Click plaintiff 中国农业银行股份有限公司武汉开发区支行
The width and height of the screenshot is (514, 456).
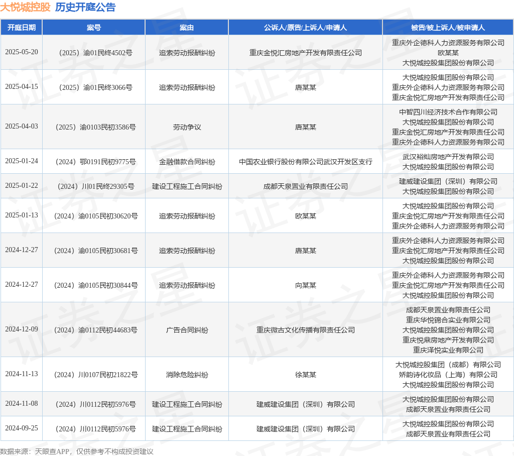click(305, 162)
